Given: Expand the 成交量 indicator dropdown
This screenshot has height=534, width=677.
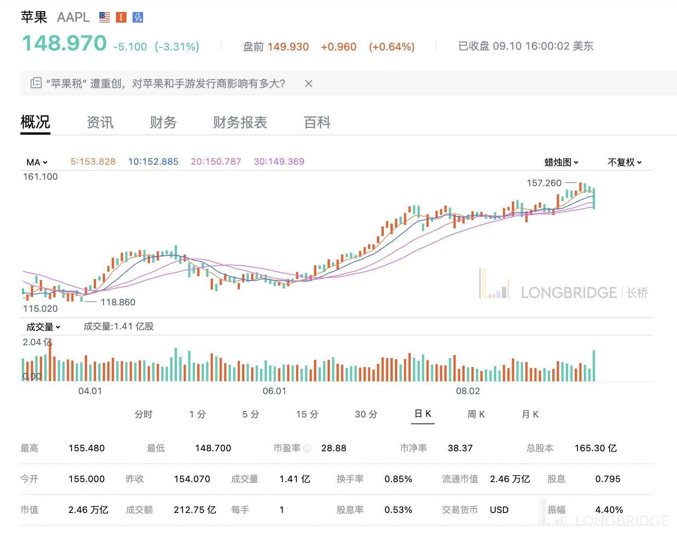Looking at the screenshot, I should click(x=43, y=327).
